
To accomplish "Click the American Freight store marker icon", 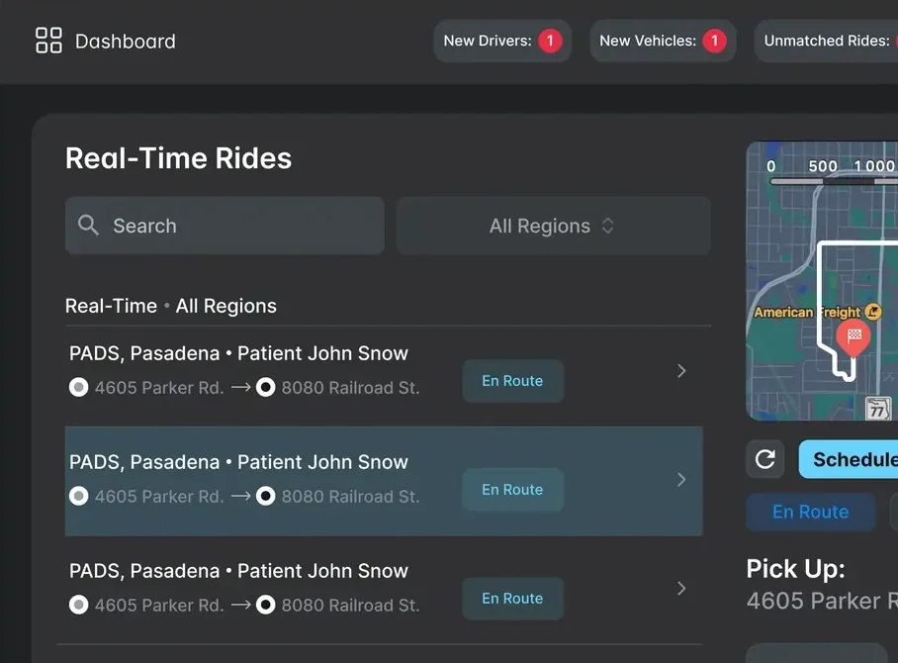I will click(873, 311).
